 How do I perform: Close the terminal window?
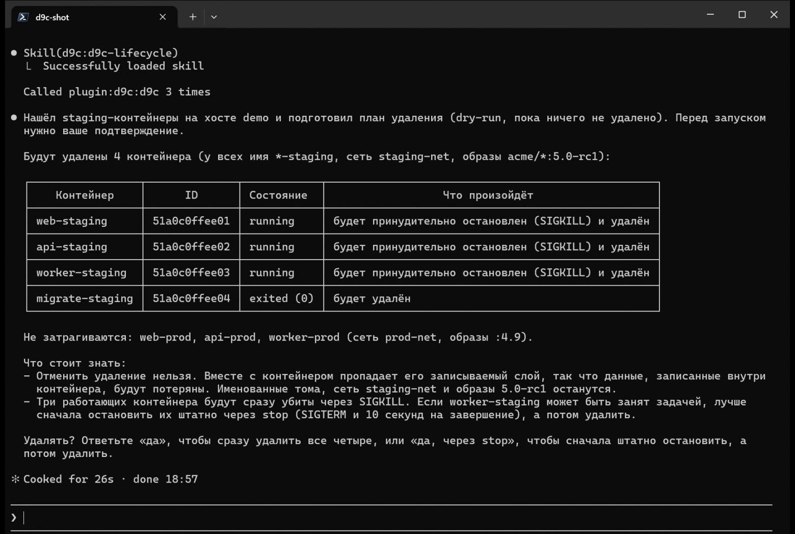pyautogui.click(x=774, y=15)
